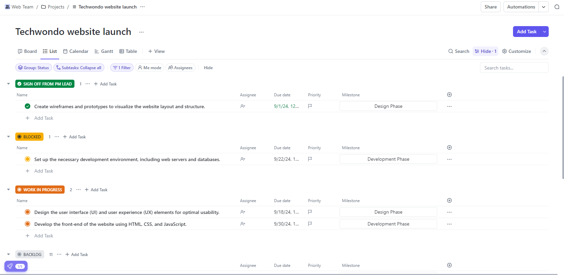Open options menu for Sign Off From PM Lead group

click(x=88, y=84)
